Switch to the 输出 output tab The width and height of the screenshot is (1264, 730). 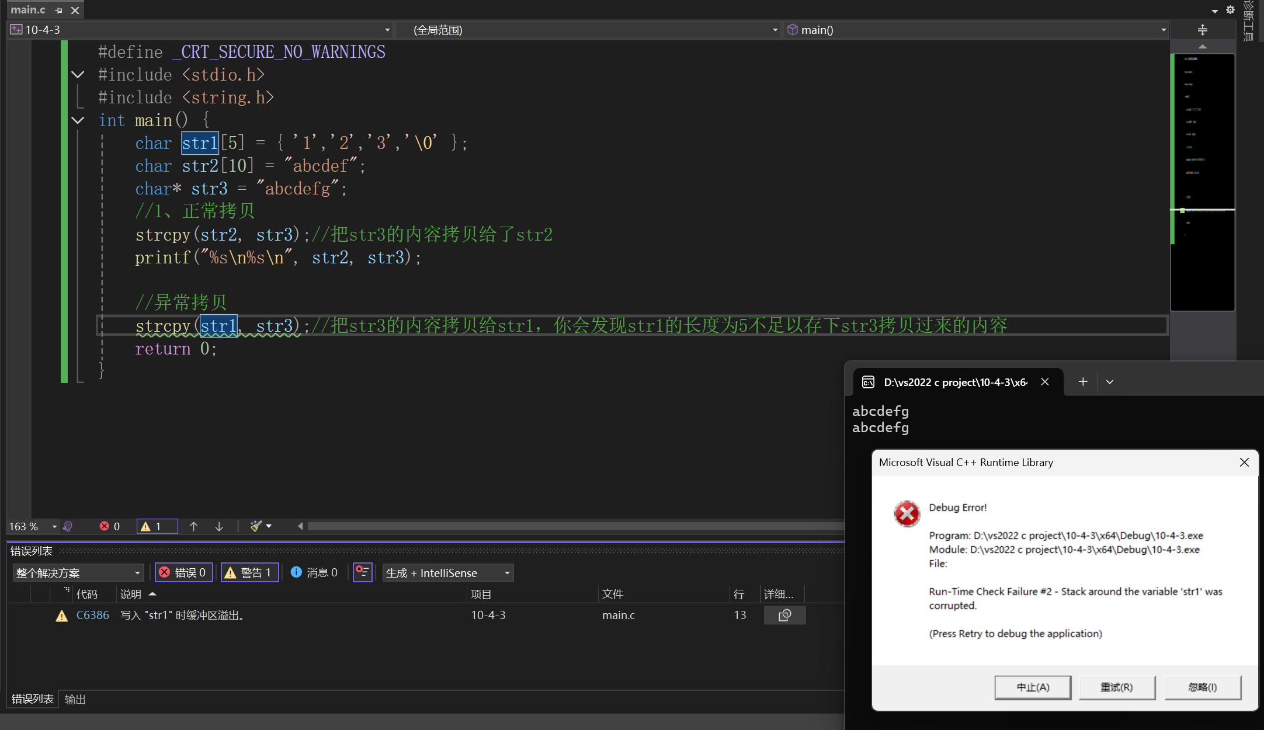(x=75, y=699)
